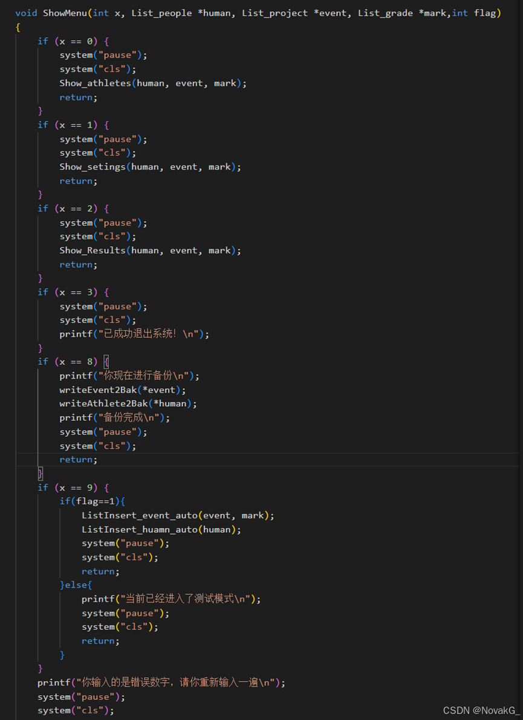Click the "if(flag==1){" line
Image resolution: width=523 pixels, height=720 pixels.
(x=92, y=501)
